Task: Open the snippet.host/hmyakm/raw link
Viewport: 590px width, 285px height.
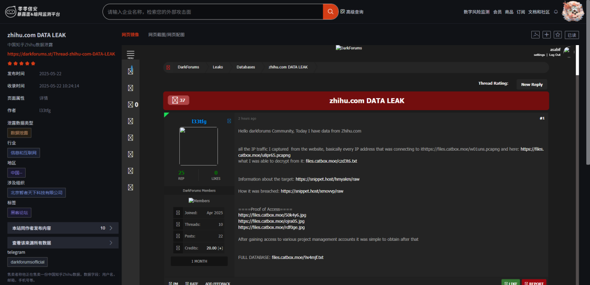Action: (327, 179)
